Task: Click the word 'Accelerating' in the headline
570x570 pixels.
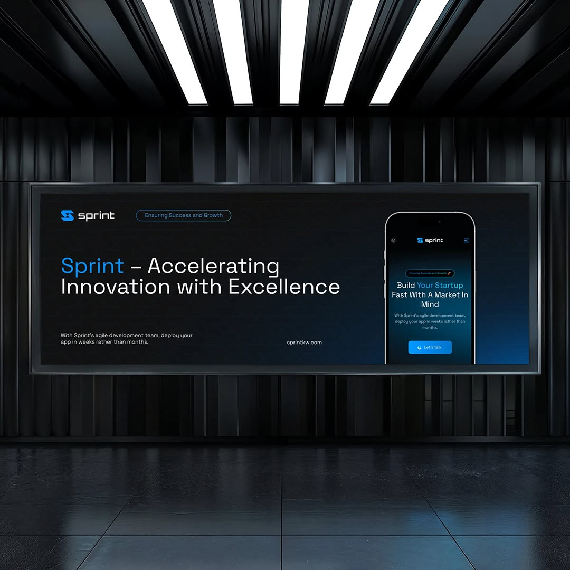Action: coord(213,266)
